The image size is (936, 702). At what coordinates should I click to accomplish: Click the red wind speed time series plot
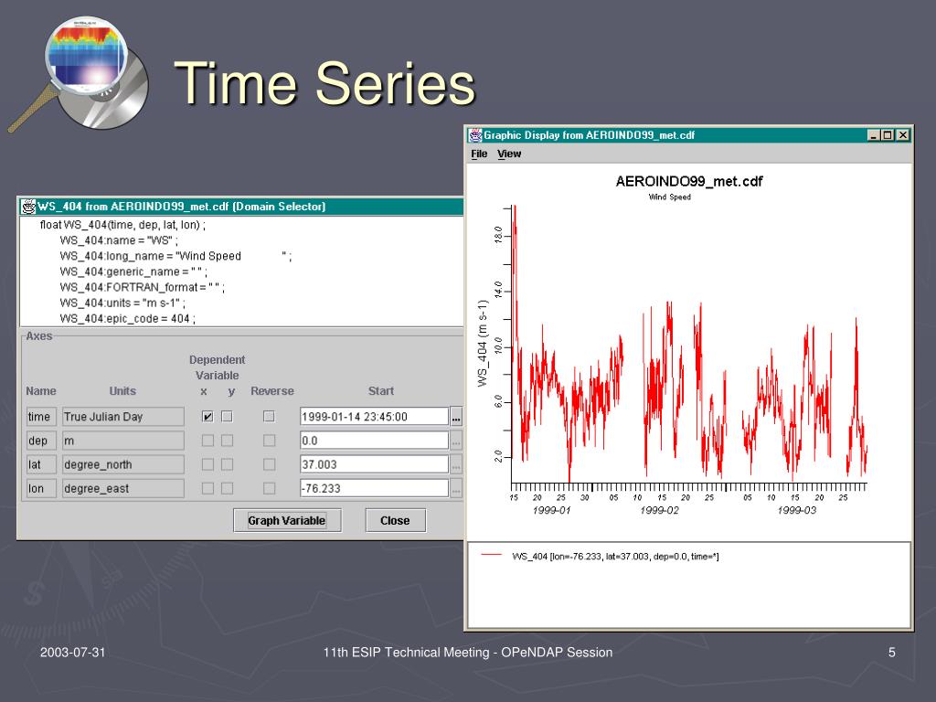click(x=689, y=344)
